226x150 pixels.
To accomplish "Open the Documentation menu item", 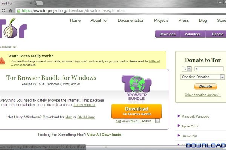I will (131, 20).
